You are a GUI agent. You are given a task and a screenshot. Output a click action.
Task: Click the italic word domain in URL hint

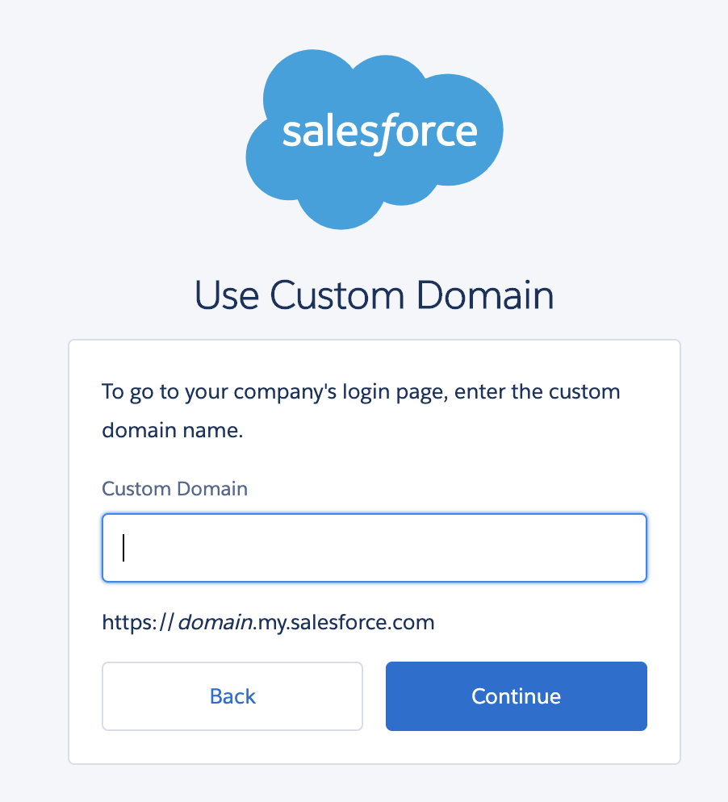(x=215, y=622)
